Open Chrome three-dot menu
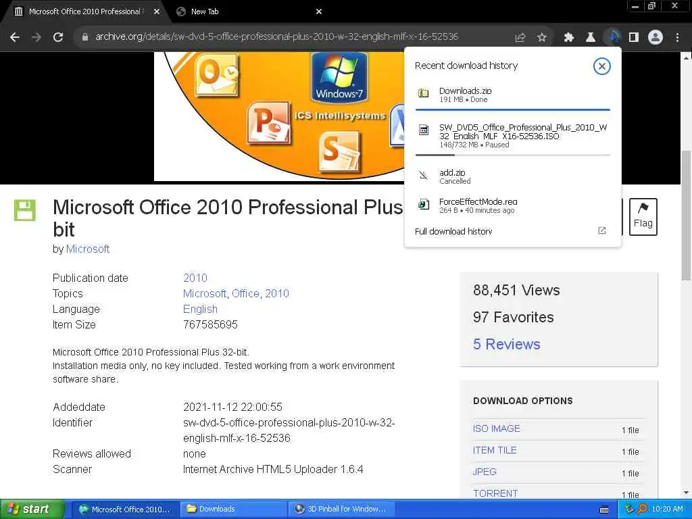This screenshot has height=519, width=692. pos(677,38)
